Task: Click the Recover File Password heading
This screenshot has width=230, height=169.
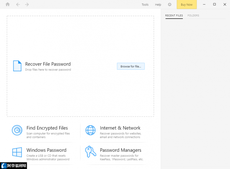Action: click(48, 64)
